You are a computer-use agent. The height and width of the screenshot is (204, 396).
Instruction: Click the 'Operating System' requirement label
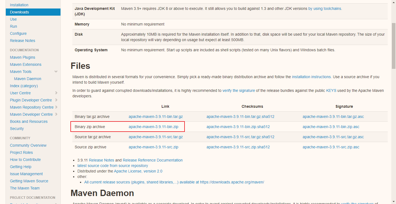tap(91, 50)
